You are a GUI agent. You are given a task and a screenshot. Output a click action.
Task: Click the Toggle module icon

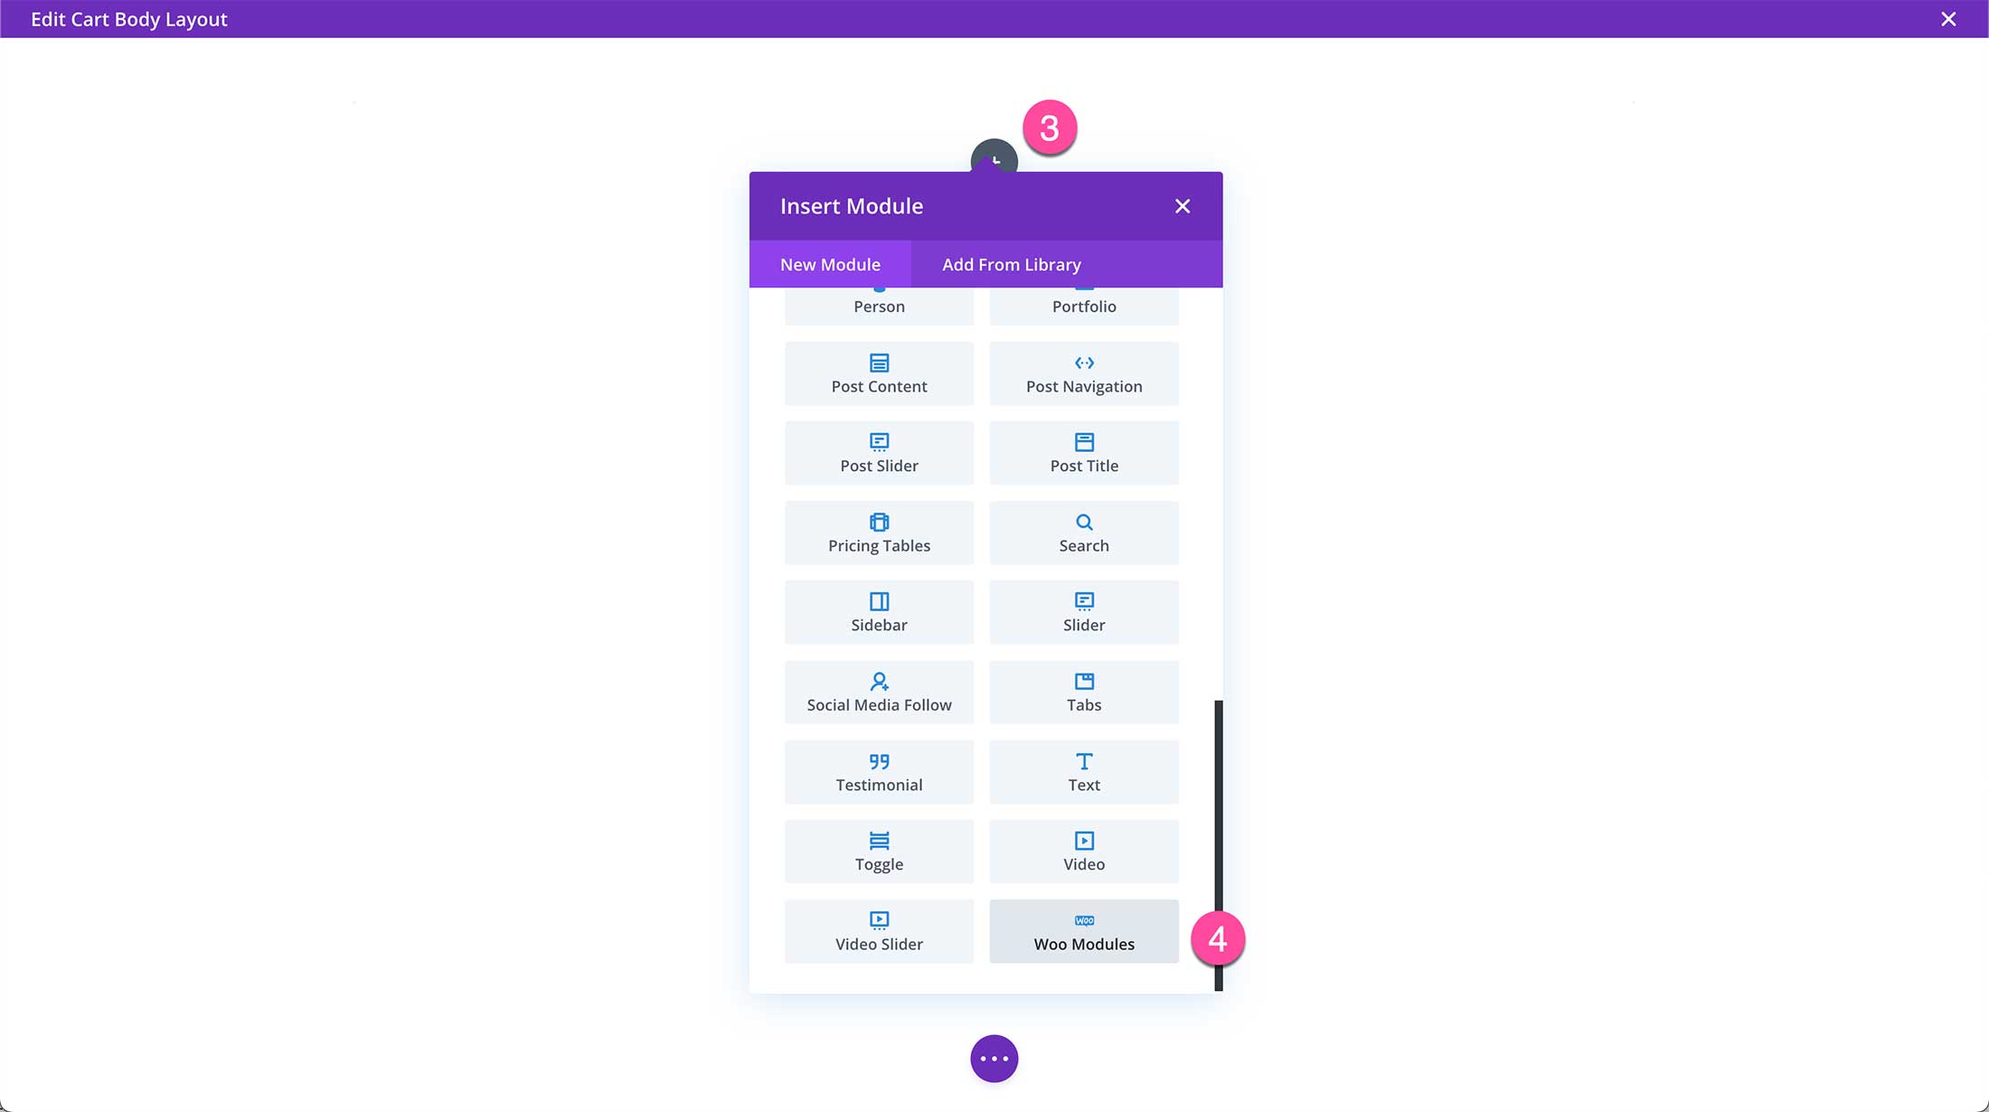point(879,840)
